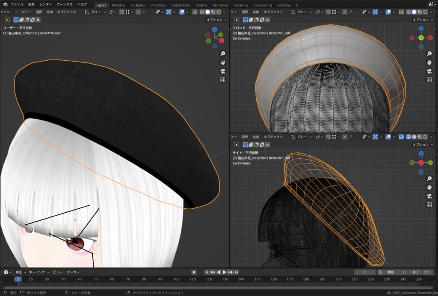Click the Blender logo icon in the menu bar
438x296 pixels.
tap(5, 5)
